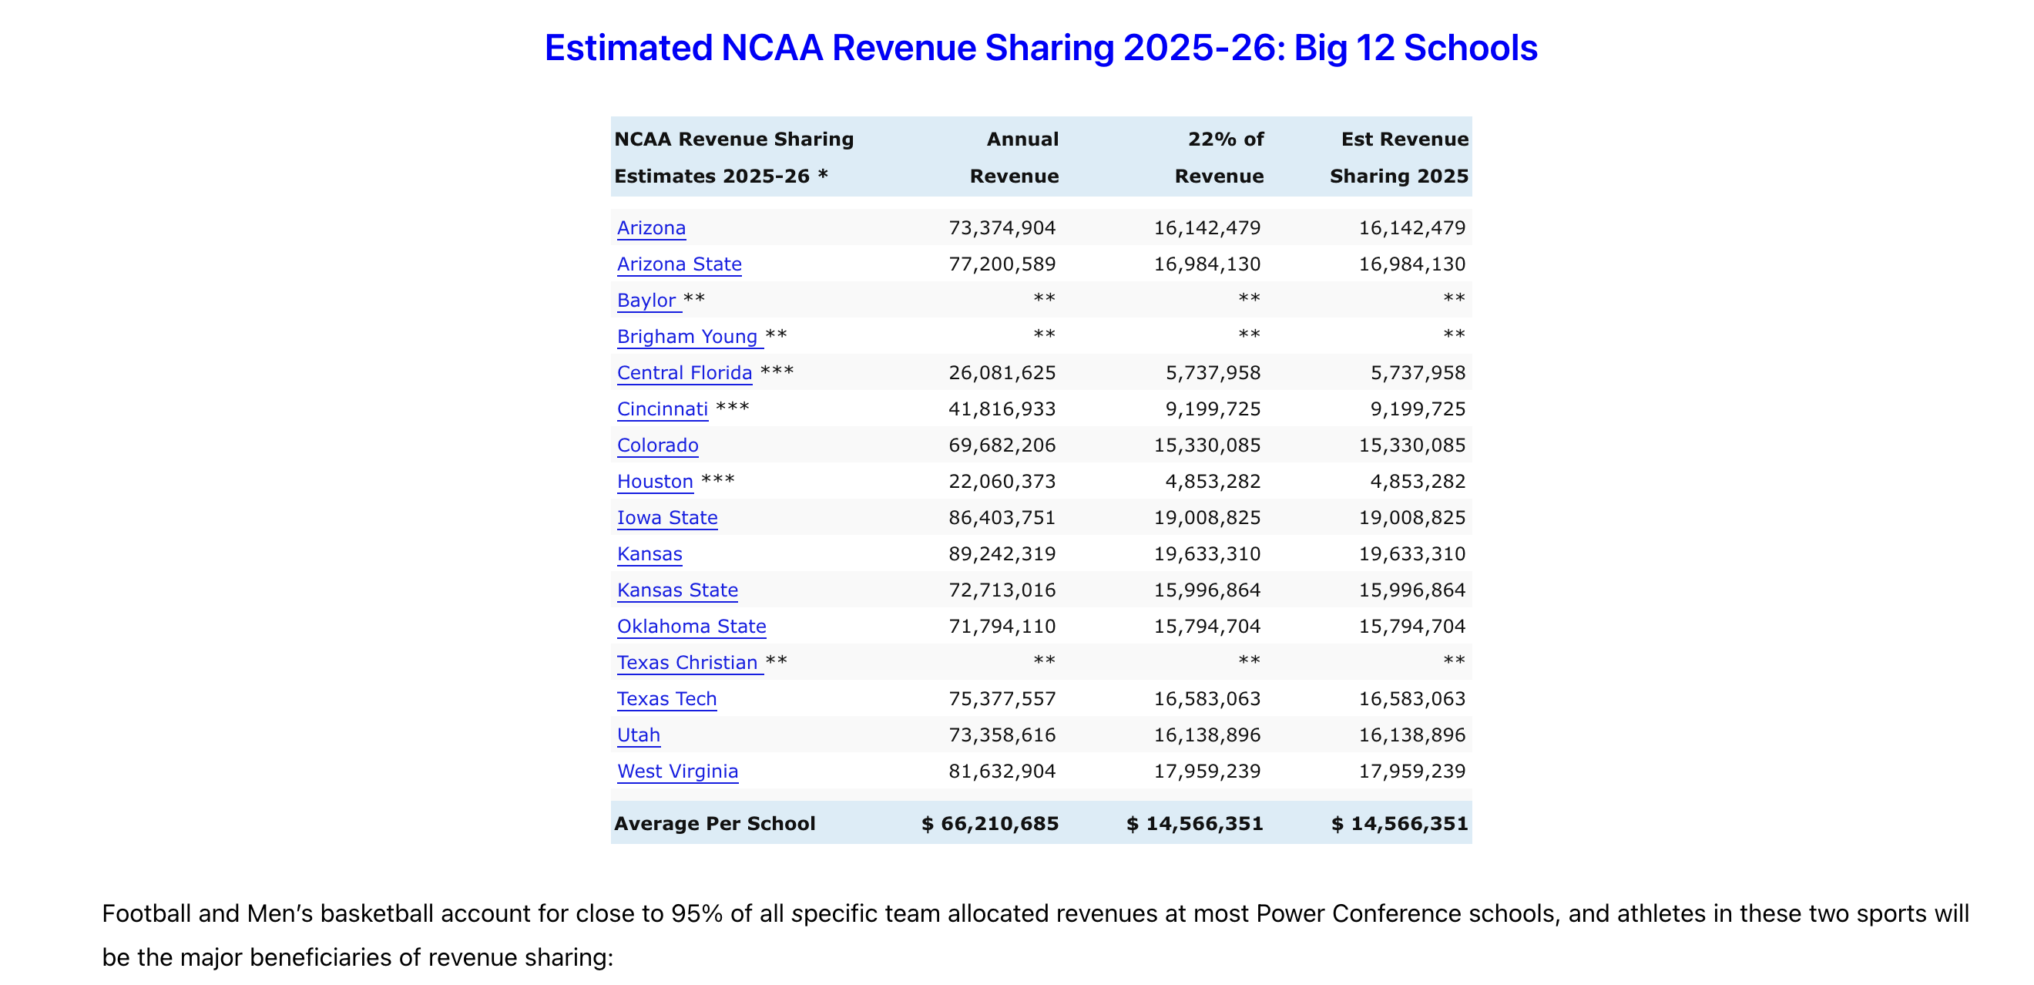Open the Arizona school link
This screenshot has width=2034, height=985.
click(x=650, y=228)
